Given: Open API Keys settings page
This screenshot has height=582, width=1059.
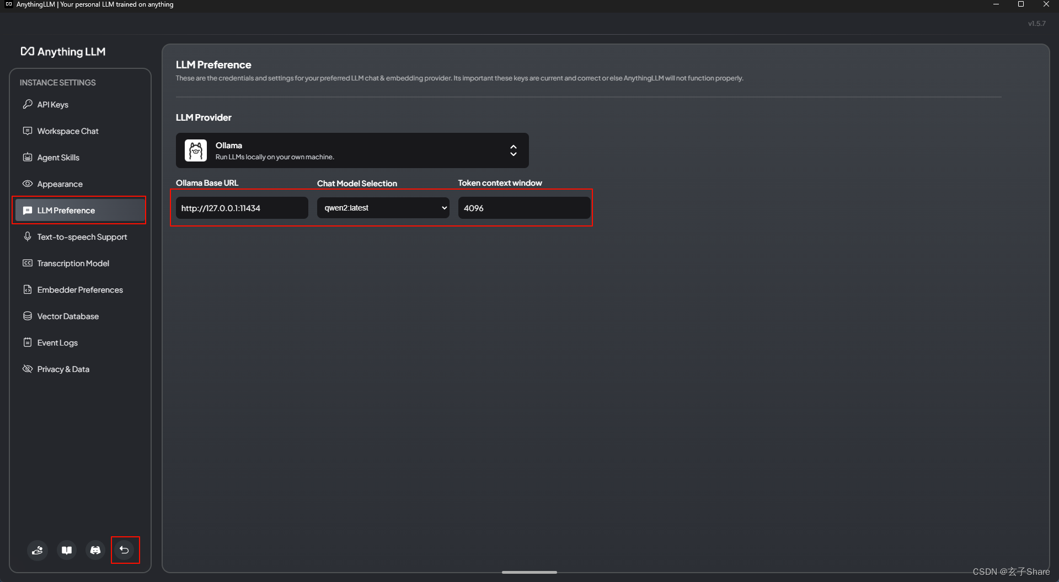Looking at the screenshot, I should coord(81,104).
